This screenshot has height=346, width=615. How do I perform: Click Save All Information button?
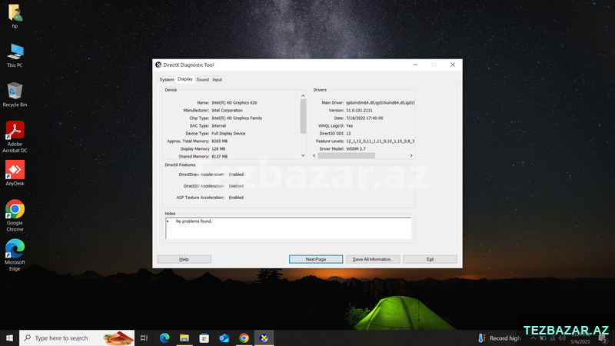pos(373,259)
